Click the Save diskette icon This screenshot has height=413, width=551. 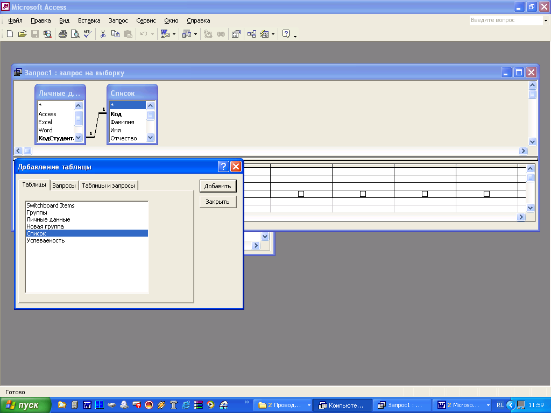pos(35,34)
